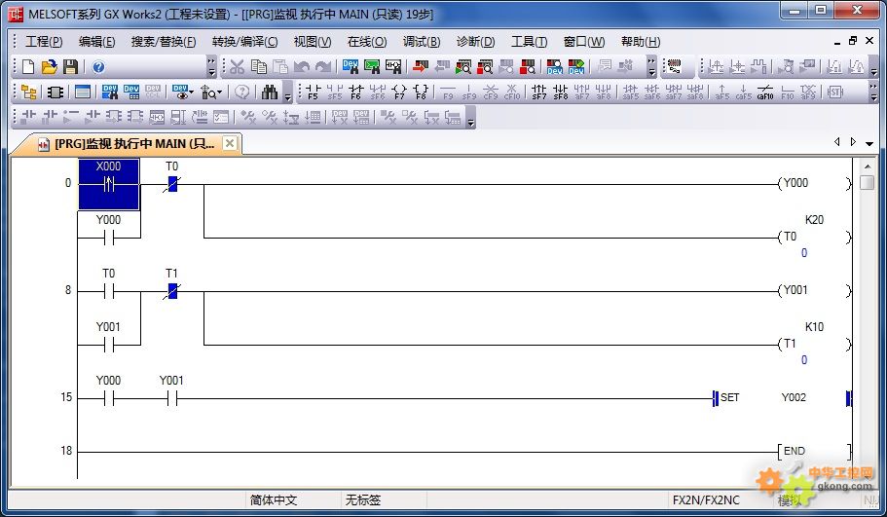Viewport: 887px width, 517px height.
Task: Create a new project with the blank page icon
Action: (28, 67)
